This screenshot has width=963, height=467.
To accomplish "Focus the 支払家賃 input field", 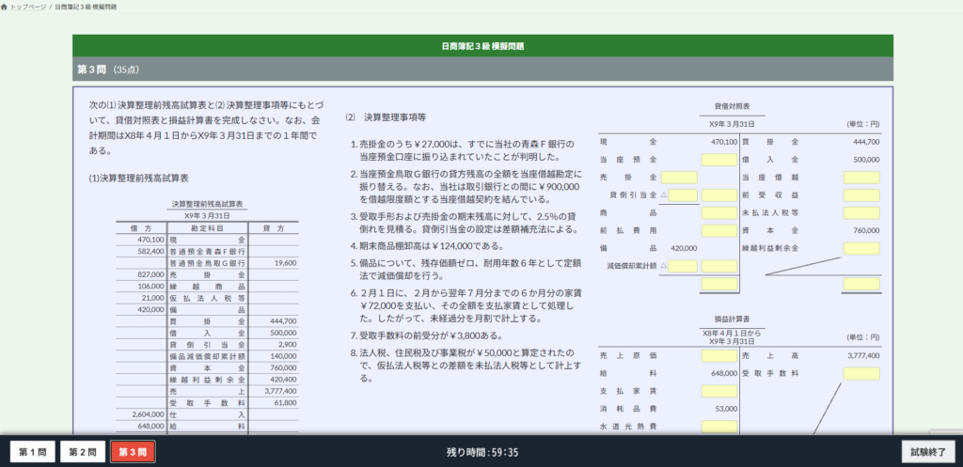I will [719, 392].
